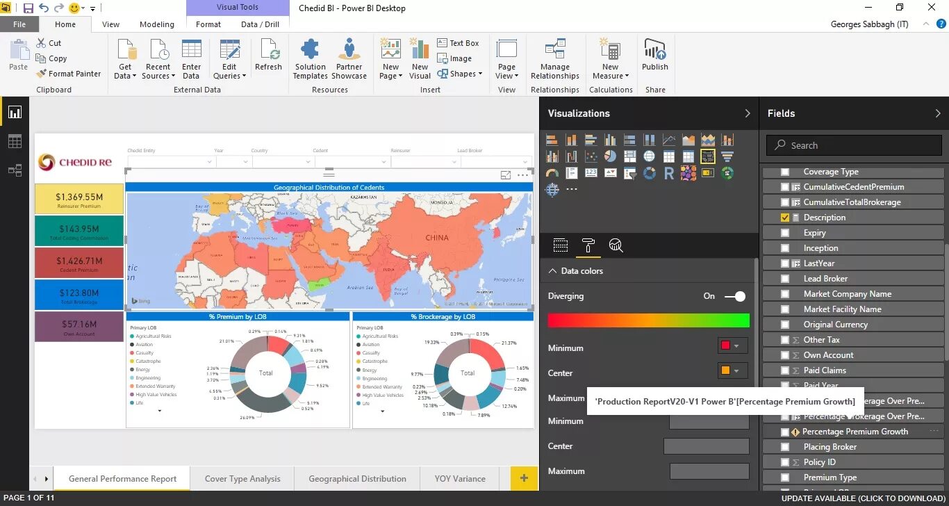Open the Fields well tab in Visualizations
This screenshot has width=949, height=506.
point(561,245)
